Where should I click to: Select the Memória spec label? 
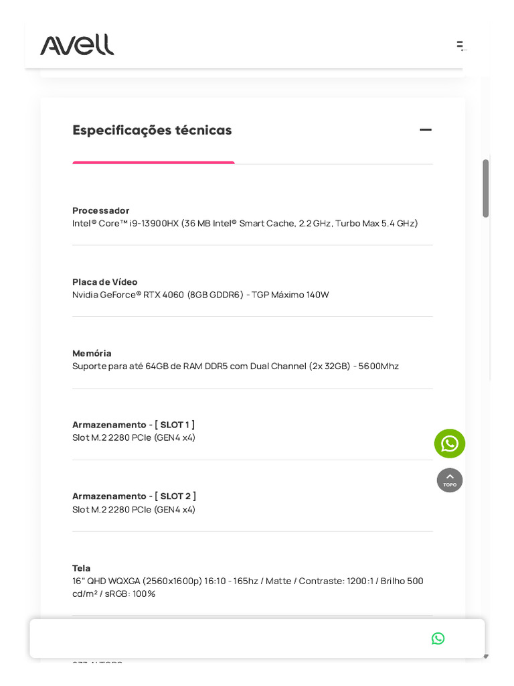92,353
